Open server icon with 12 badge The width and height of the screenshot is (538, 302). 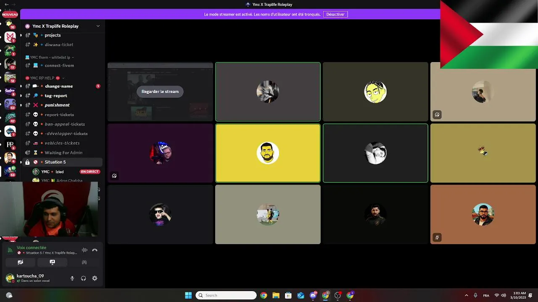[x=10, y=77]
